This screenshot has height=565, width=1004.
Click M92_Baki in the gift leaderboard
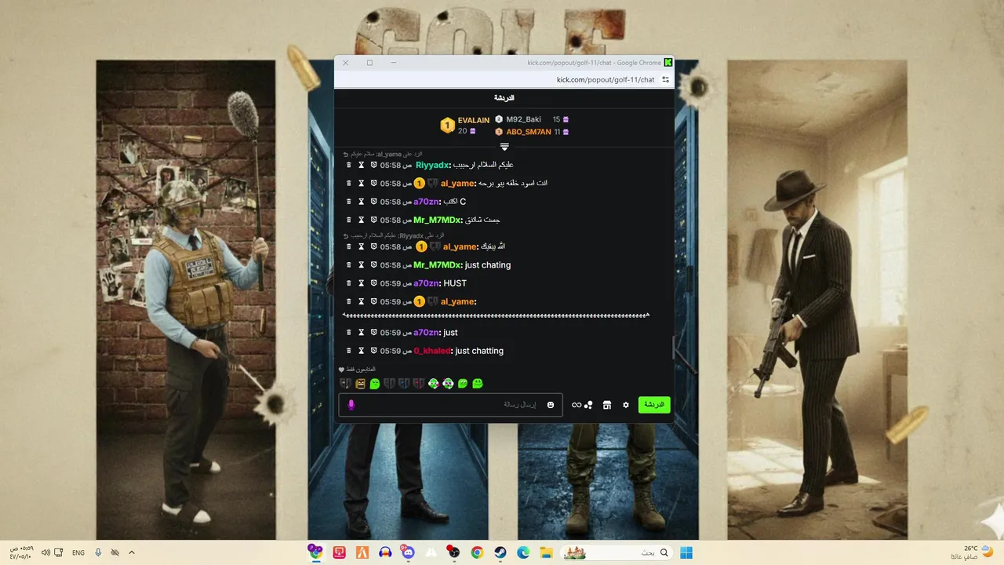[x=523, y=119]
